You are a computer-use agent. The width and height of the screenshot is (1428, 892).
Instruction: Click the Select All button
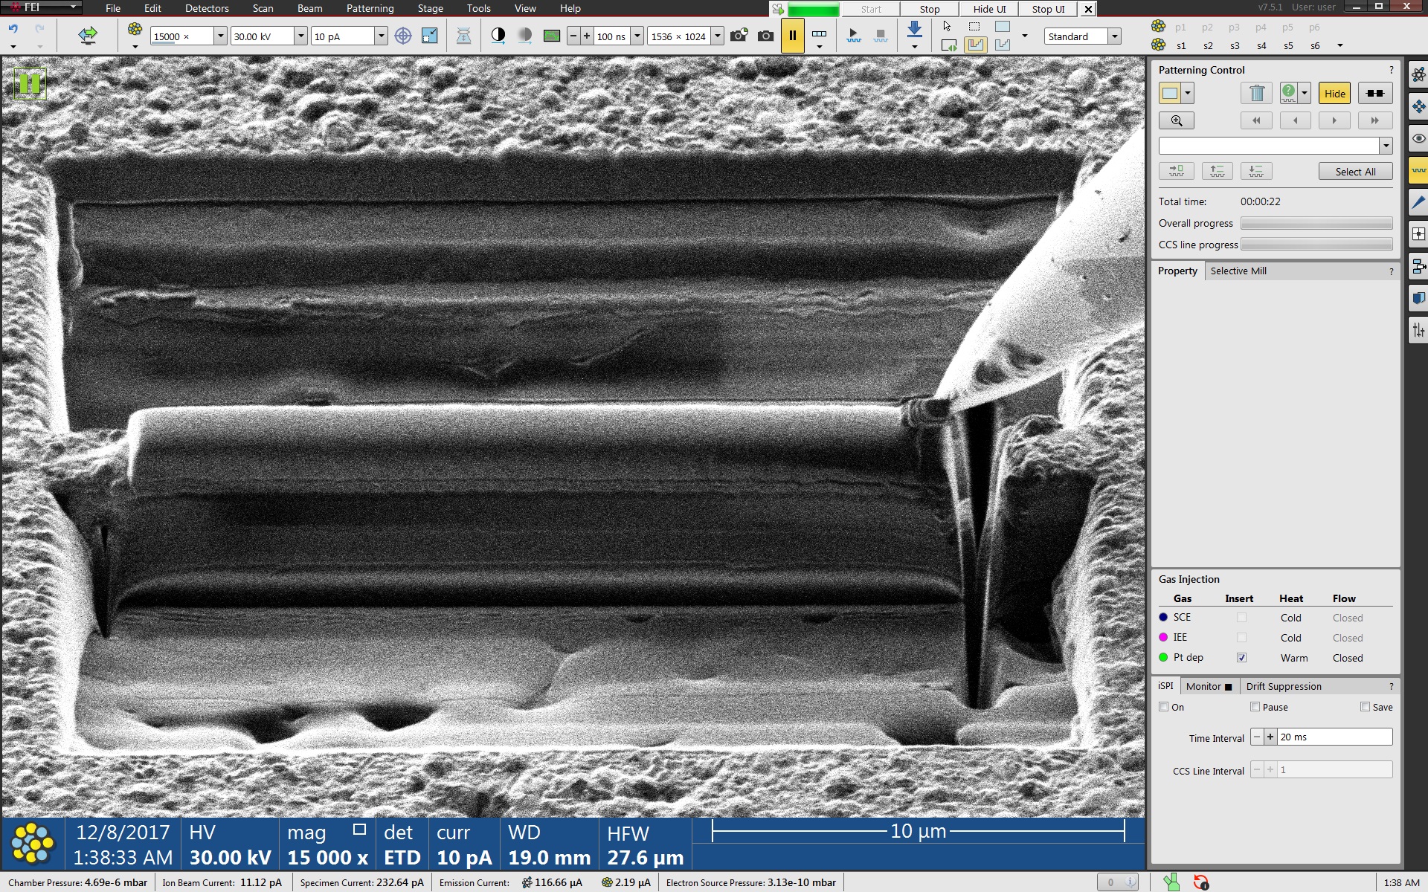click(1354, 172)
